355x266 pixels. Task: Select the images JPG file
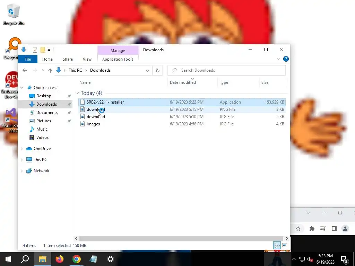pos(182,124)
